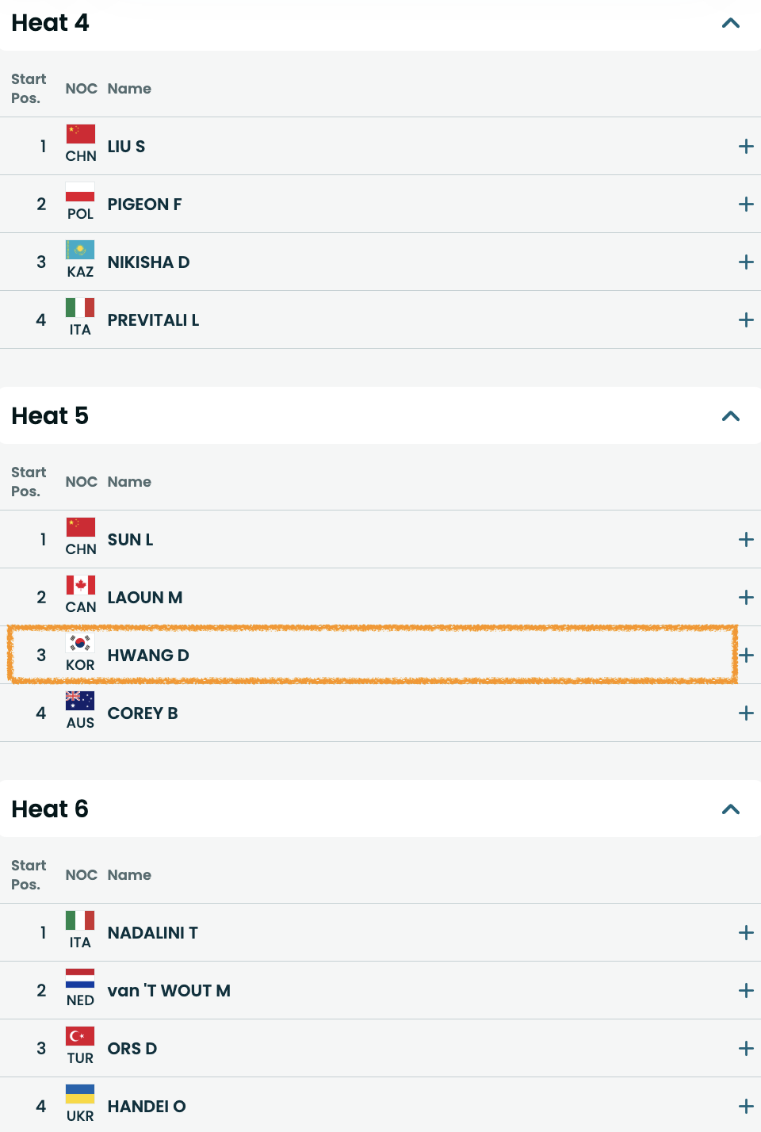
Task: Expand HWANG D row details
Action: [745, 656]
